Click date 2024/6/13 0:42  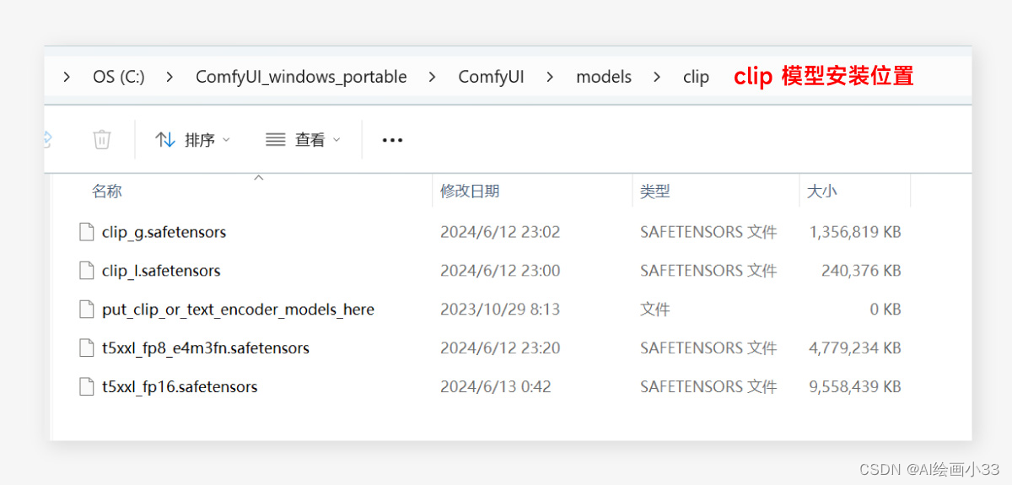click(496, 387)
